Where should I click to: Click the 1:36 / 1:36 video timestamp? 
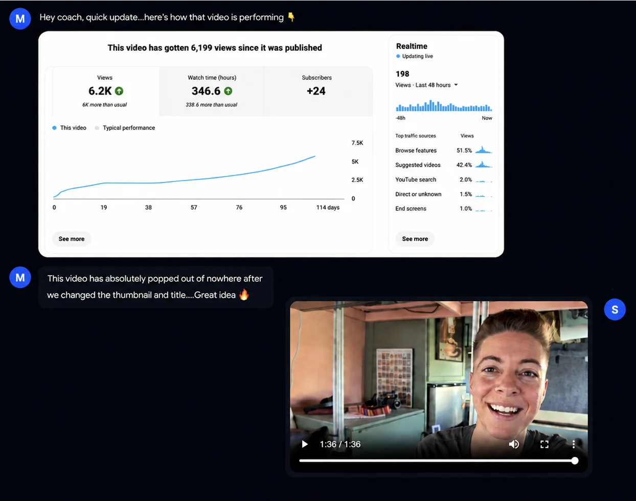tap(340, 444)
